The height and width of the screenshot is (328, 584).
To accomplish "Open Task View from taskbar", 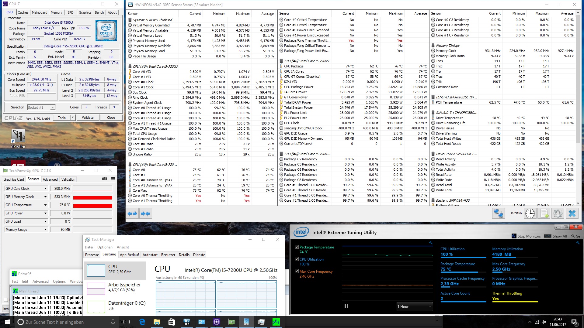I will (127, 322).
